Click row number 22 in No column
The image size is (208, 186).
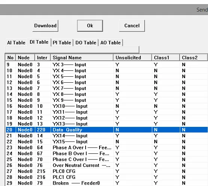pos(9,142)
